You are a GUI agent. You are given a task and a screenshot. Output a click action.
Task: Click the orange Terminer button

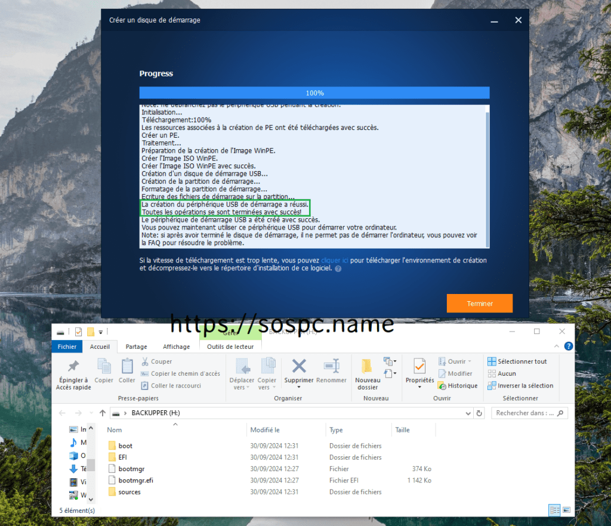[x=479, y=304]
